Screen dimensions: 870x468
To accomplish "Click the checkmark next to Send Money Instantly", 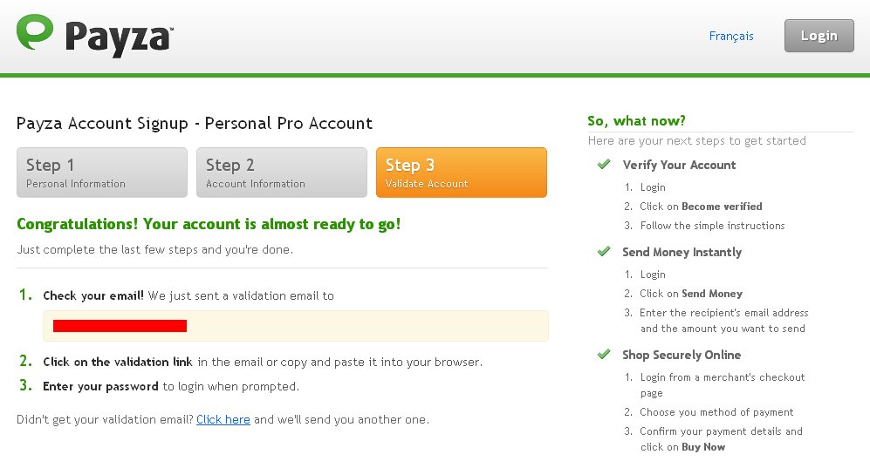I will [x=603, y=251].
